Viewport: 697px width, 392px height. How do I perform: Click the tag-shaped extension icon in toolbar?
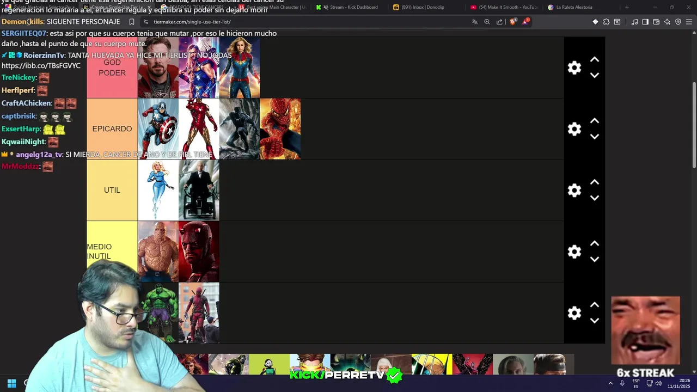[595, 22]
